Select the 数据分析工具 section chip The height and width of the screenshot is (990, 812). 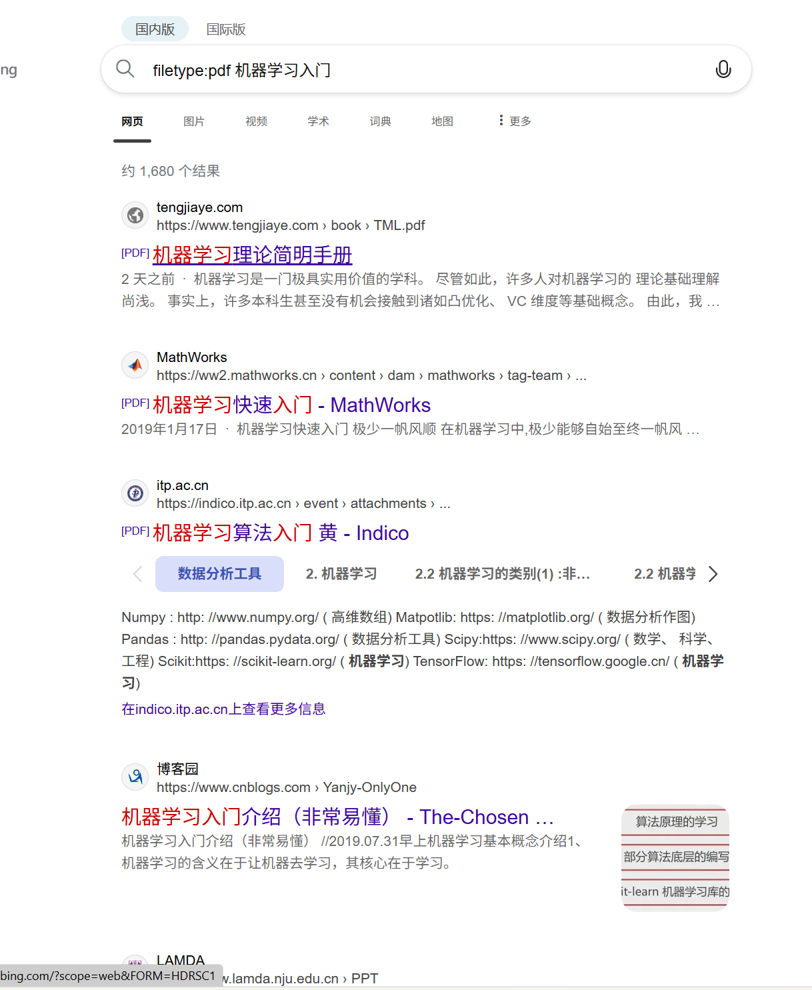[x=219, y=573]
